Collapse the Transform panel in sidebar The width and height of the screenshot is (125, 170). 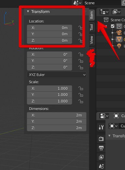tap(28, 11)
